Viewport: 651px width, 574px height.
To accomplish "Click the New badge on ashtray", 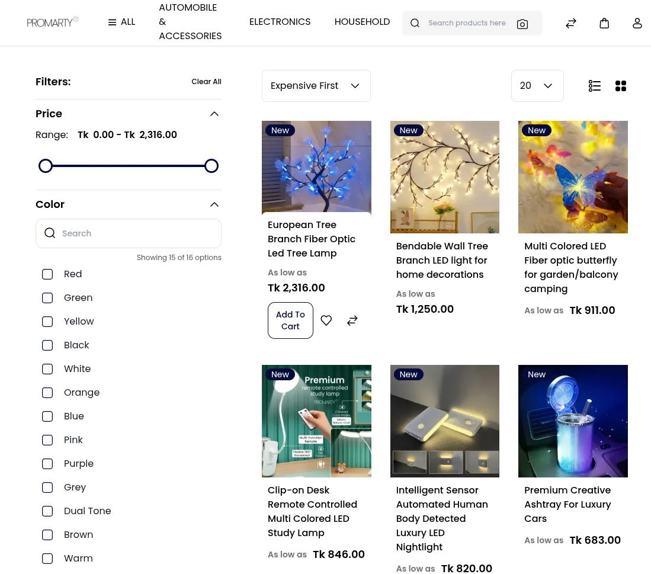I will pyautogui.click(x=537, y=374).
